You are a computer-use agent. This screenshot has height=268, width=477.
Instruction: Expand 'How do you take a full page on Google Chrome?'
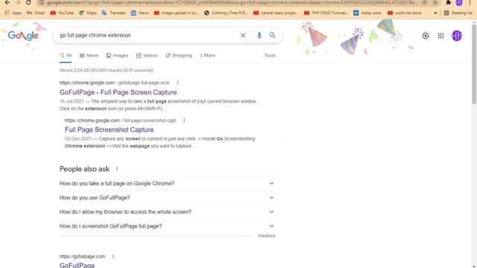167,184
